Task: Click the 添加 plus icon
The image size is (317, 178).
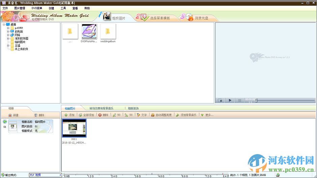Action: pos(66,115)
